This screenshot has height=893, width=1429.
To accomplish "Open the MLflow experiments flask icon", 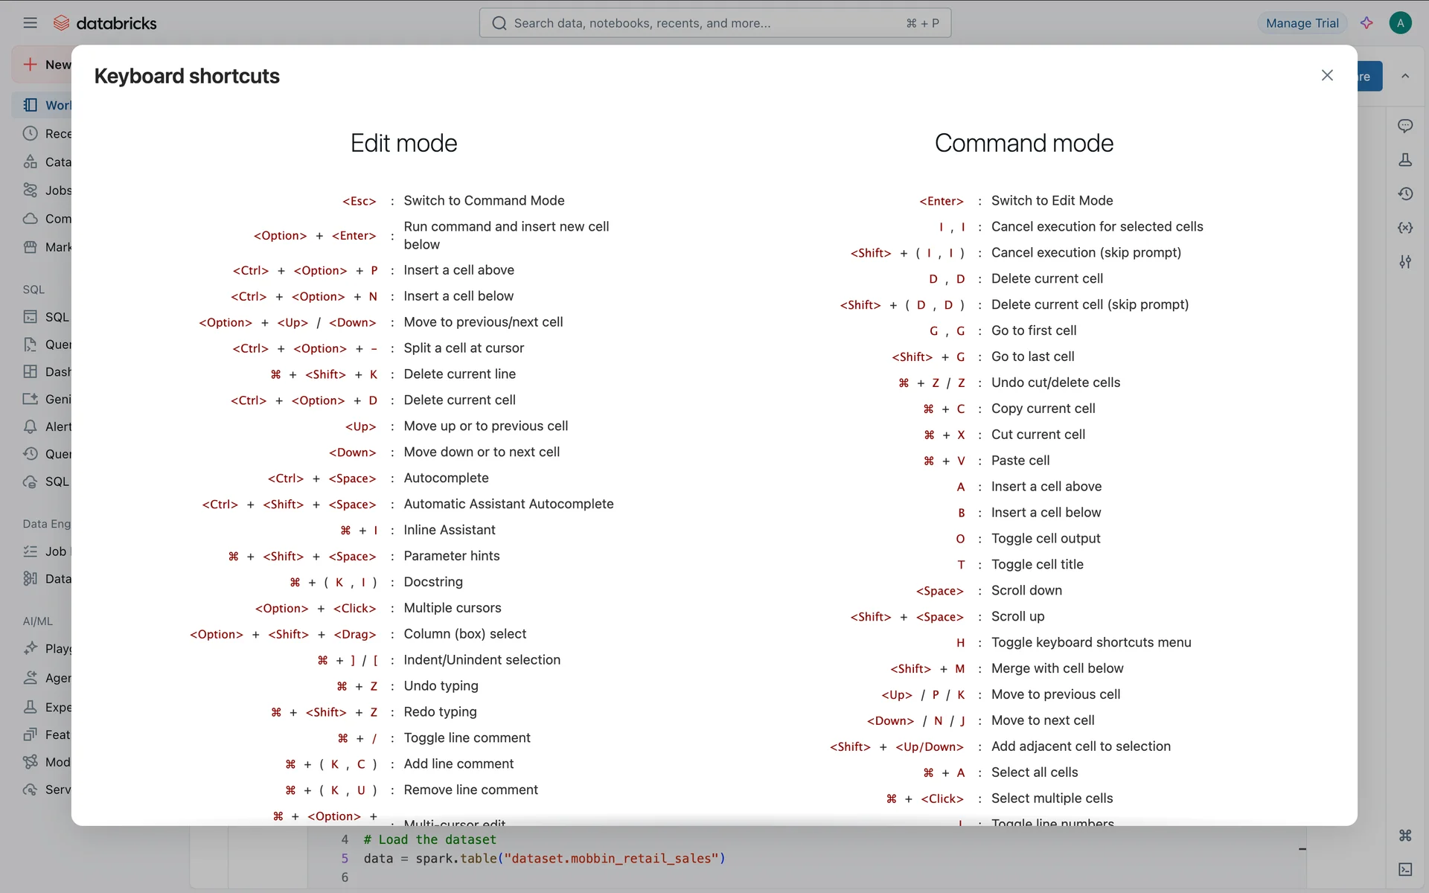I will coord(1404,160).
